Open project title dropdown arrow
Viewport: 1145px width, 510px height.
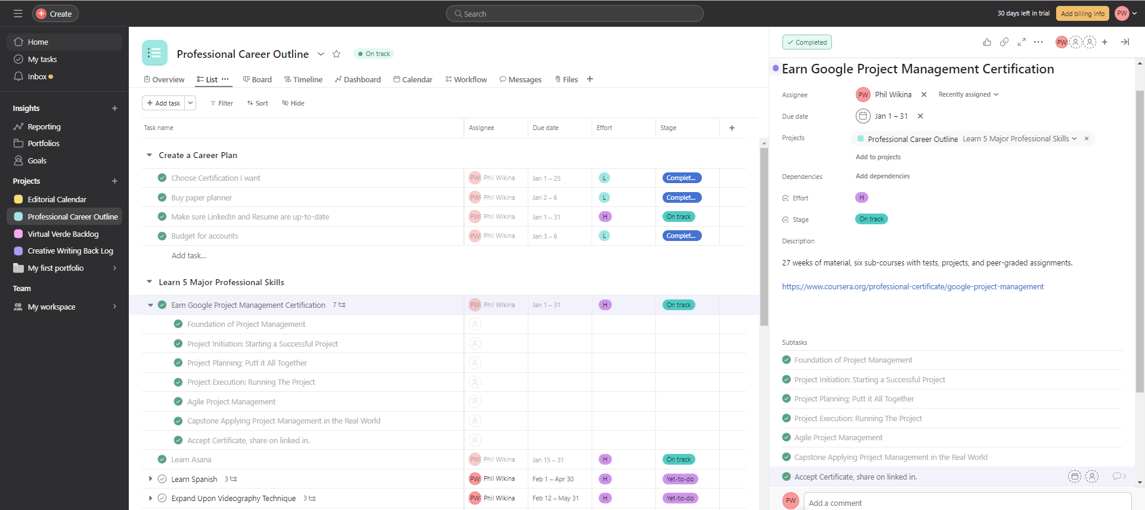point(321,54)
